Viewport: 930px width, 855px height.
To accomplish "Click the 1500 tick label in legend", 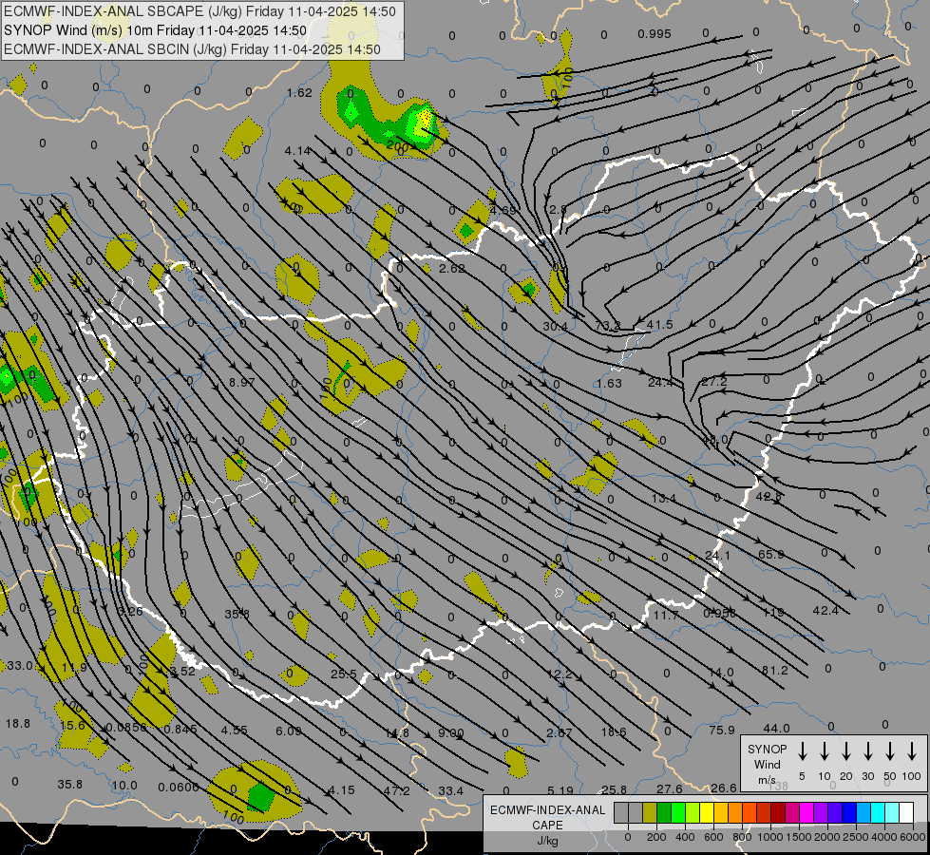I will (x=799, y=837).
